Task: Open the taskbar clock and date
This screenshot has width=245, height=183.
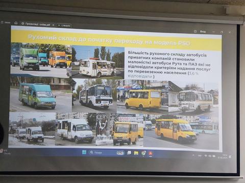Action: coord(223,156)
